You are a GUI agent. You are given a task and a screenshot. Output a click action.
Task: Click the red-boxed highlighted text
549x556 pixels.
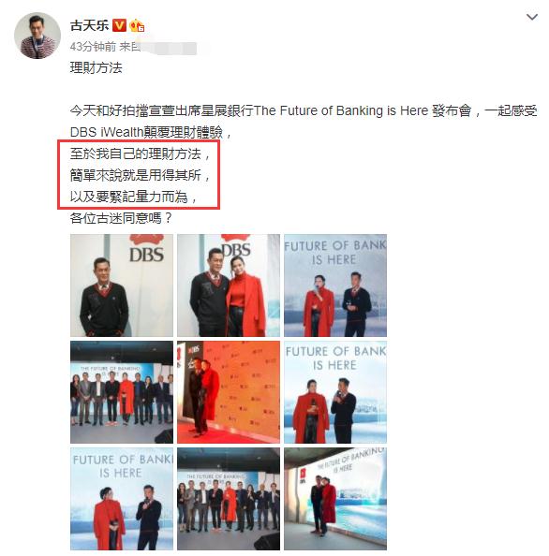pyautogui.click(x=139, y=175)
